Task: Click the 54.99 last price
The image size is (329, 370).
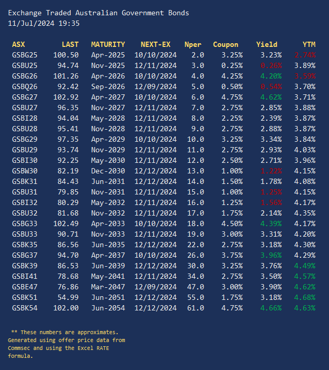Action: coord(66,298)
